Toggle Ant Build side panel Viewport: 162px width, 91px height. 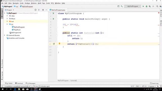(x=161, y=13)
